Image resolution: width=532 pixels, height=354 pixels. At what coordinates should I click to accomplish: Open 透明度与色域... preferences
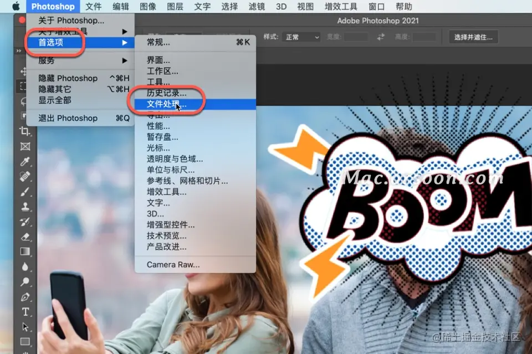point(195,159)
